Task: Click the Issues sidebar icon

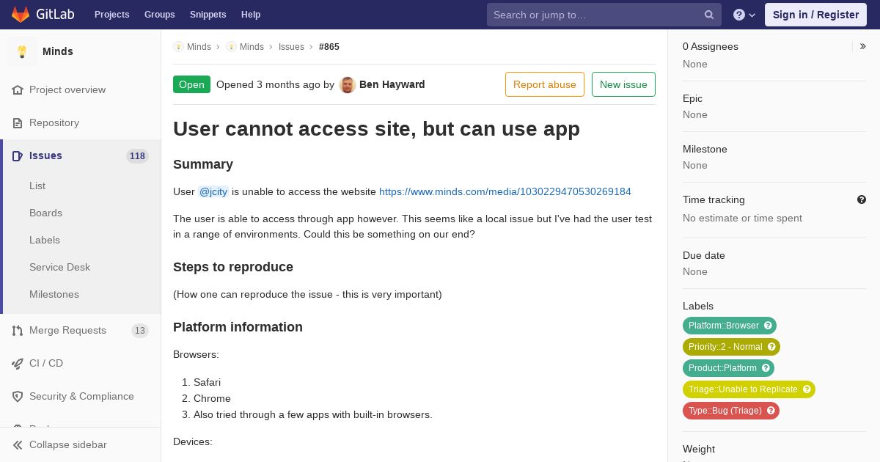Action: [18, 155]
